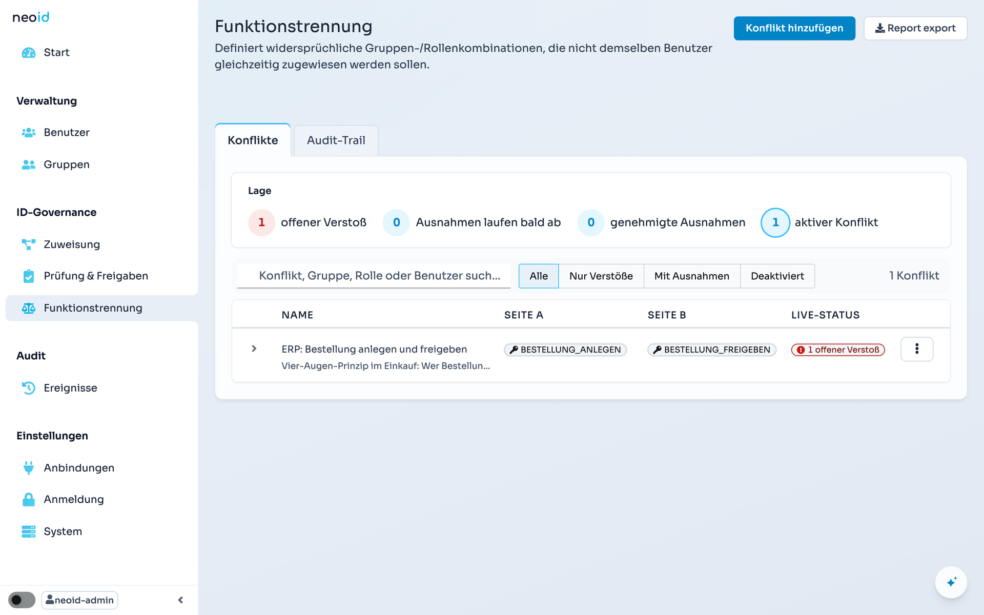Switch to the Audit-Trail tab
Image resolution: width=984 pixels, height=615 pixels.
336,140
